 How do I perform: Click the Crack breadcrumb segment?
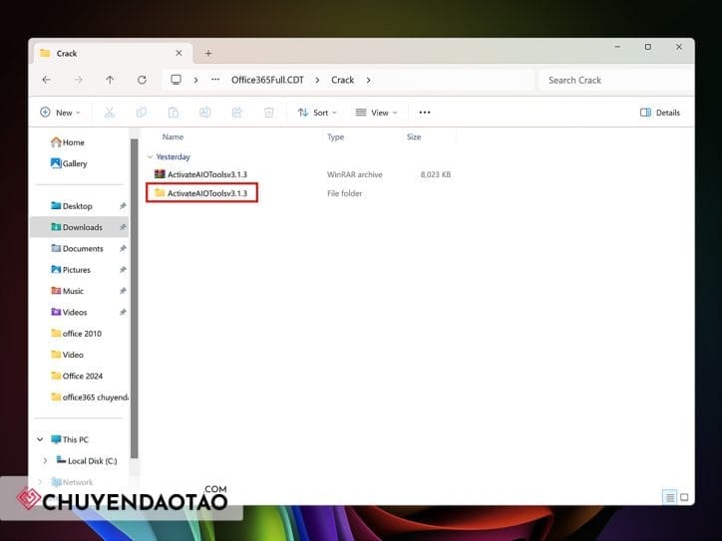pyautogui.click(x=343, y=80)
